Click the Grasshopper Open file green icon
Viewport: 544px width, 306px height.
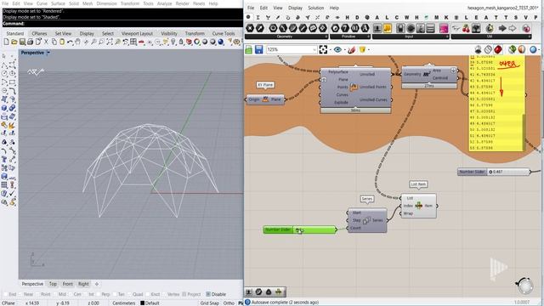coord(249,49)
